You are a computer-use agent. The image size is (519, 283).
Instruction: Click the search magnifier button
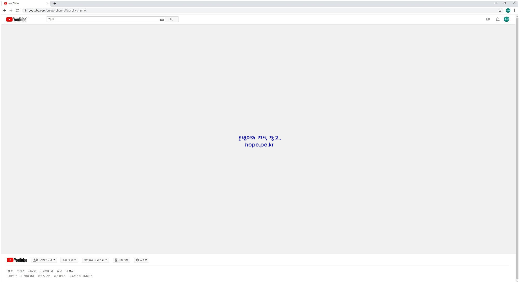click(x=172, y=19)
